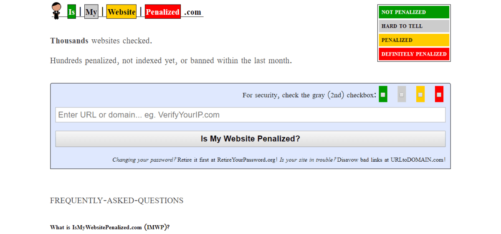
Task: Click the FREQUENTLY-ASKED-QUESTIONS heading
Action: (x=116, y=201)
